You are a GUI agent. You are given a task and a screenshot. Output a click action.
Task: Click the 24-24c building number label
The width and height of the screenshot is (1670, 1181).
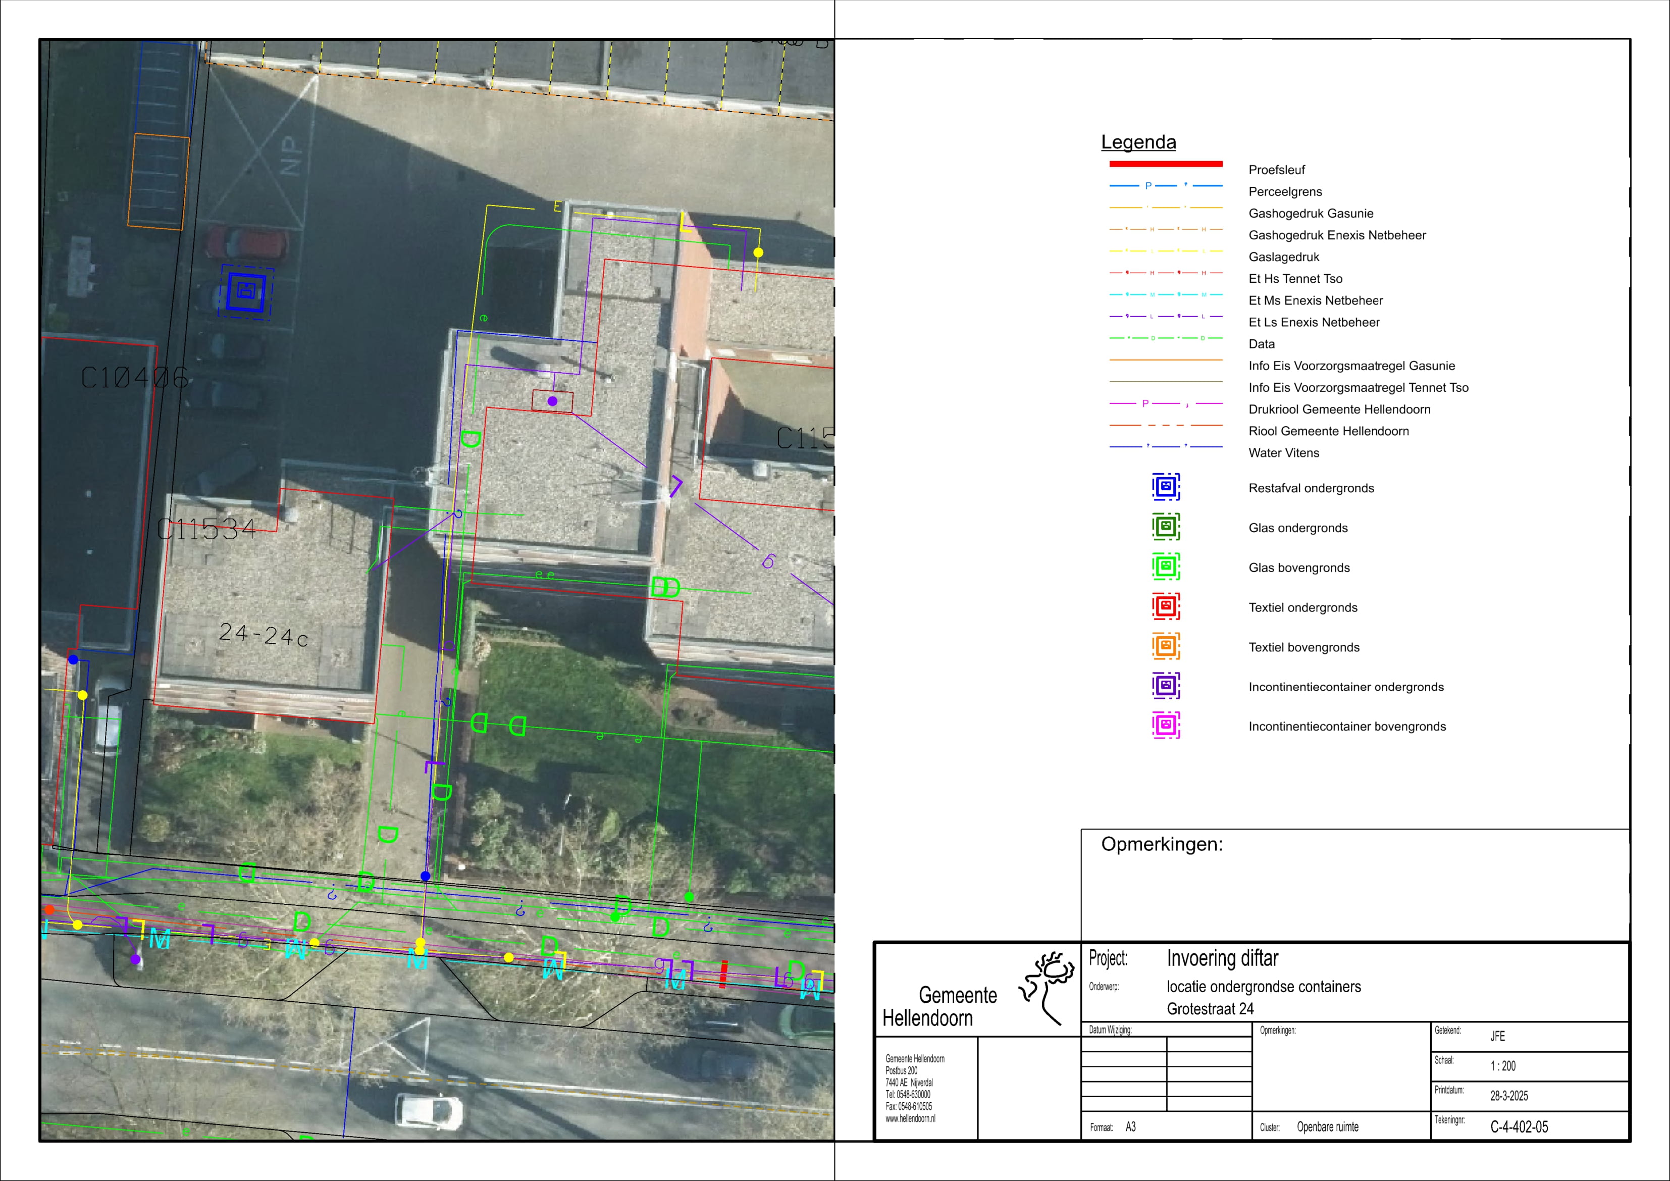pos(264,635)
